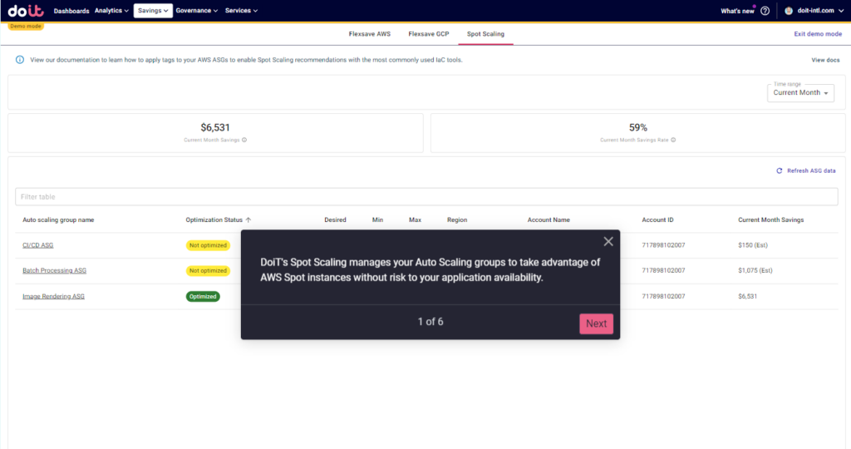Screen dimensions: 851x449
Task: Go to Dashboards in top navigation
Action: (x=71, y=11)
